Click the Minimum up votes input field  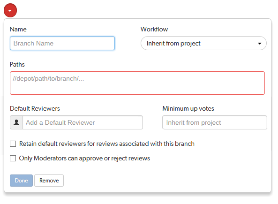(x=215, y=122)
